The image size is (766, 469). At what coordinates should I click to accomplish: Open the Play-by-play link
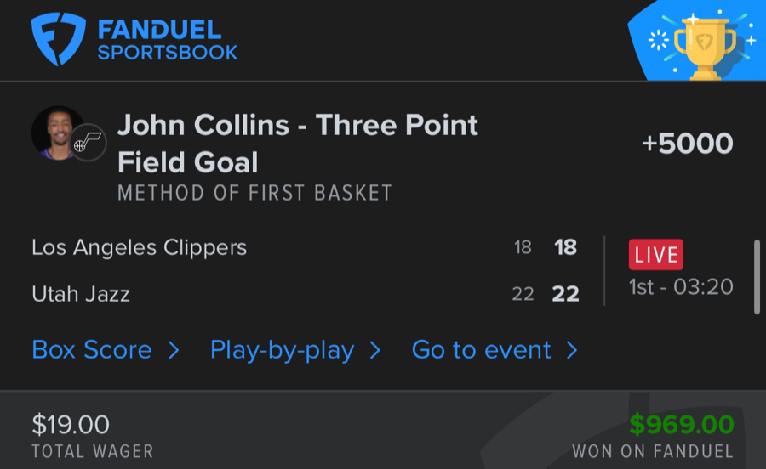pyautogui.click(x=282, y=350)
